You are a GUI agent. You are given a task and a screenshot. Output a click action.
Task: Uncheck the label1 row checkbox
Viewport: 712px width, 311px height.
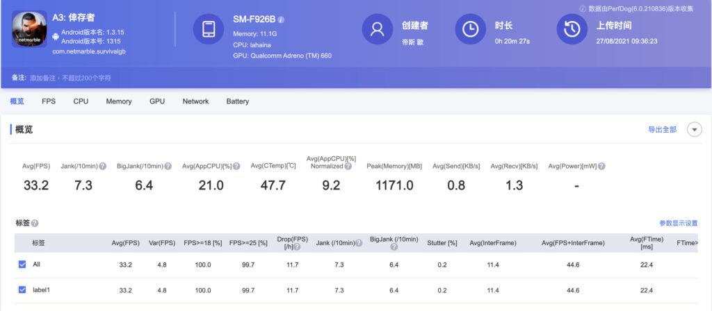tap(22, 289)
